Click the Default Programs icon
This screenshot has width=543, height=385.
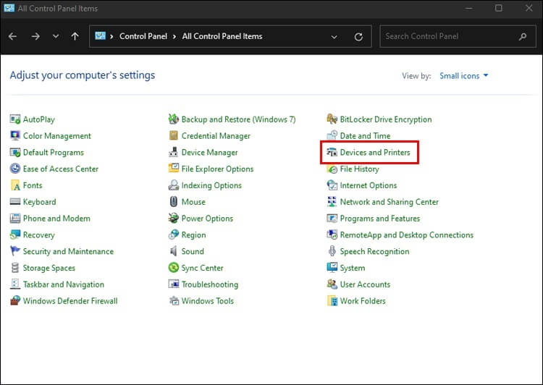pyautogui.click(x=15, y=153)
